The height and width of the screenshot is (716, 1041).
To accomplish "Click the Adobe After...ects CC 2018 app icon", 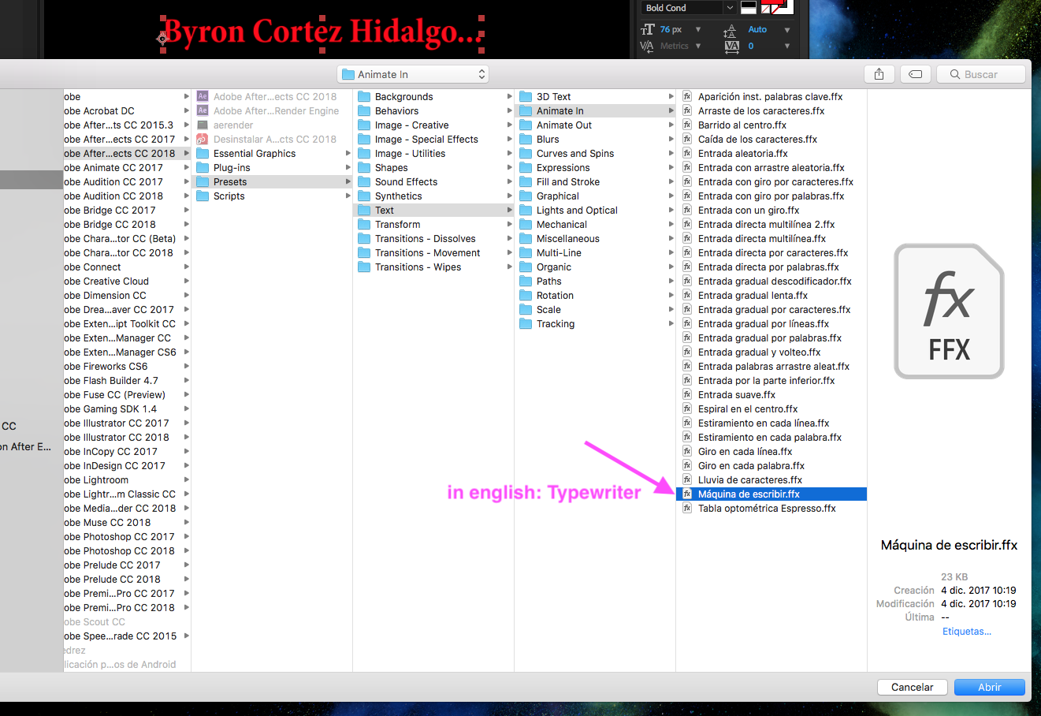I will (x=203, y=97).
